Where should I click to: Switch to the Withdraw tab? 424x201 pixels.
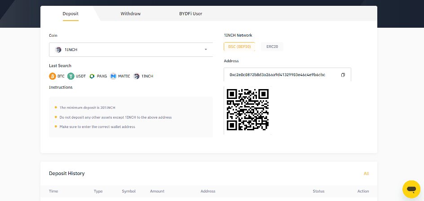click(131, 14)
